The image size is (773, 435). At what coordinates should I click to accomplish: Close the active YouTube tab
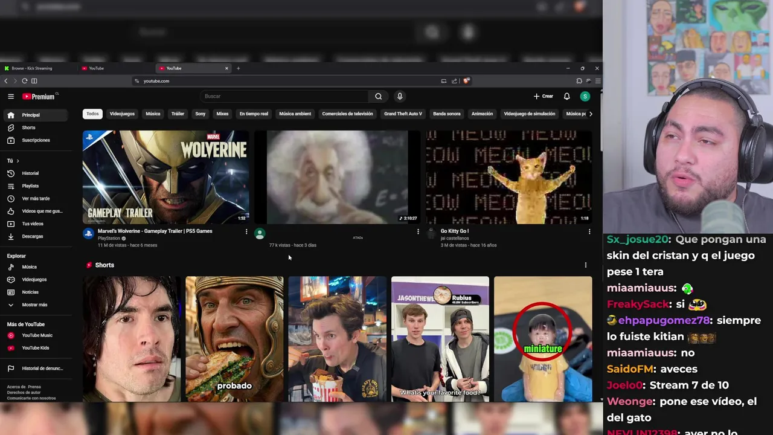pyautogui.click(x=226, y=68)
